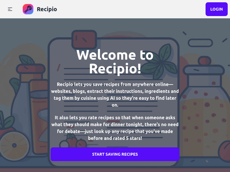230x172 pixels.
Task: Click the lemon slice illustration
Action: pyautogui.click(x=14, y=145)
